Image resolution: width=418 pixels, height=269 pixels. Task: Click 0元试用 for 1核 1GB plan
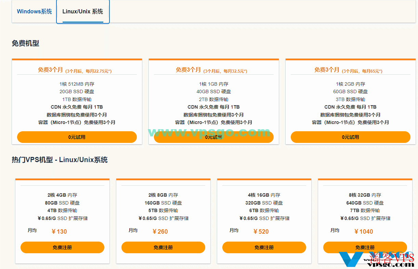pyautogui.click(x=214, y=137)
